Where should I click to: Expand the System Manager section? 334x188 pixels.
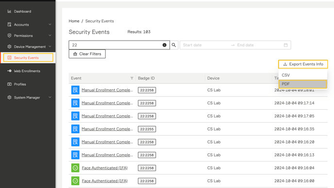click(50, 97)
